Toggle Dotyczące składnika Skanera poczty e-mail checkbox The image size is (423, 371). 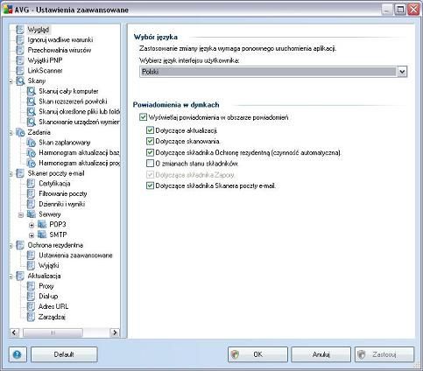click(150, 185)
